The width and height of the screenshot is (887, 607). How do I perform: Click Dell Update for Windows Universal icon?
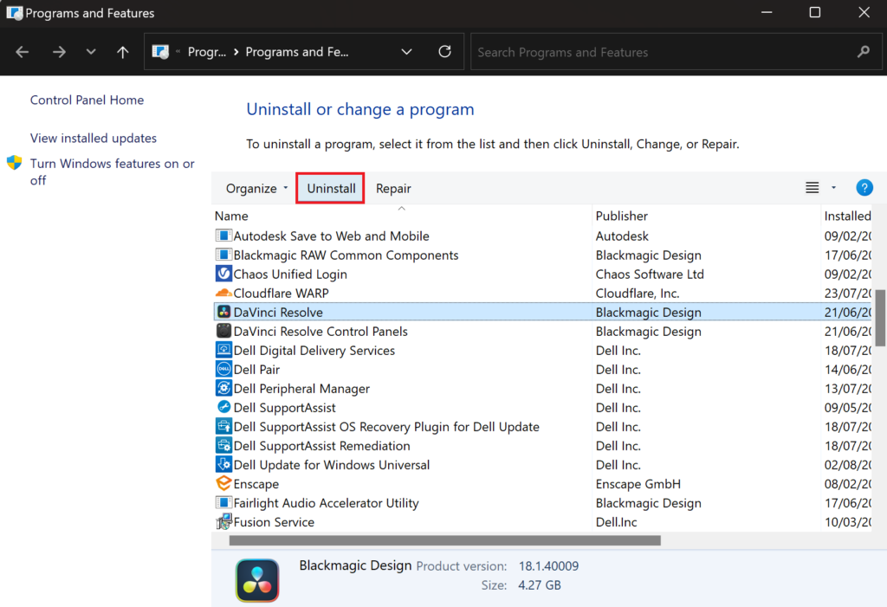(x=223, y=464)
